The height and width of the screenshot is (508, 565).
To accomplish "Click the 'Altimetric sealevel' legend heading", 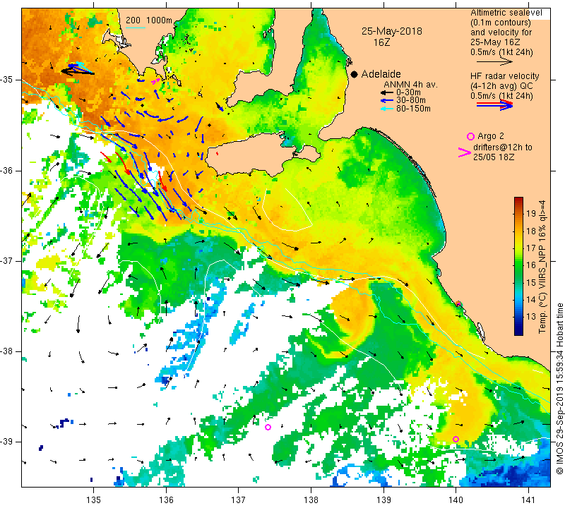I will click(506, 13).
